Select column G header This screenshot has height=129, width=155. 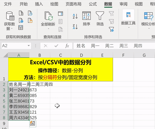pyautogui.click(x=144, y=55)
